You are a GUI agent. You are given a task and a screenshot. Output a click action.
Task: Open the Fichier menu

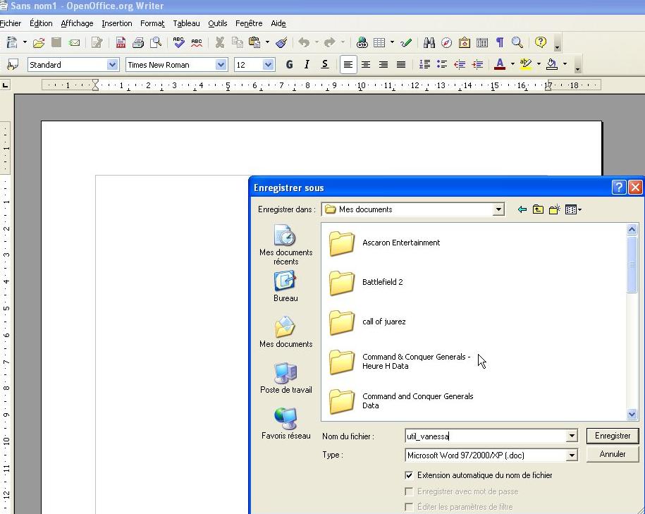10,23
